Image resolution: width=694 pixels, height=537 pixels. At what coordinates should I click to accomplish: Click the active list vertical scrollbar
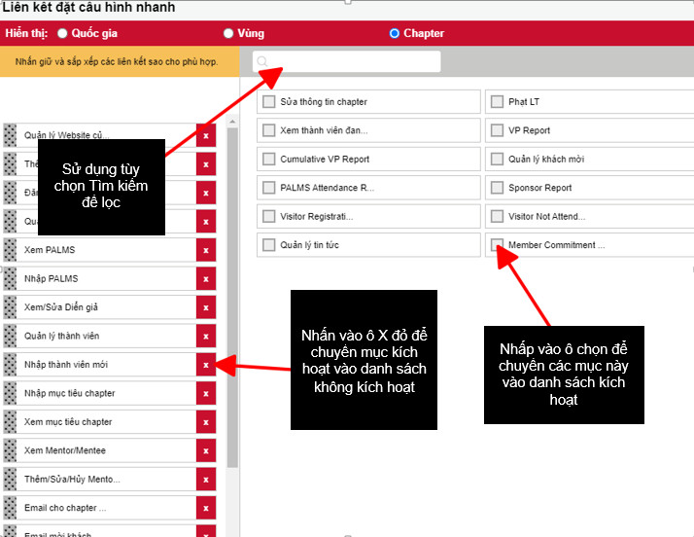pos(232,292)
